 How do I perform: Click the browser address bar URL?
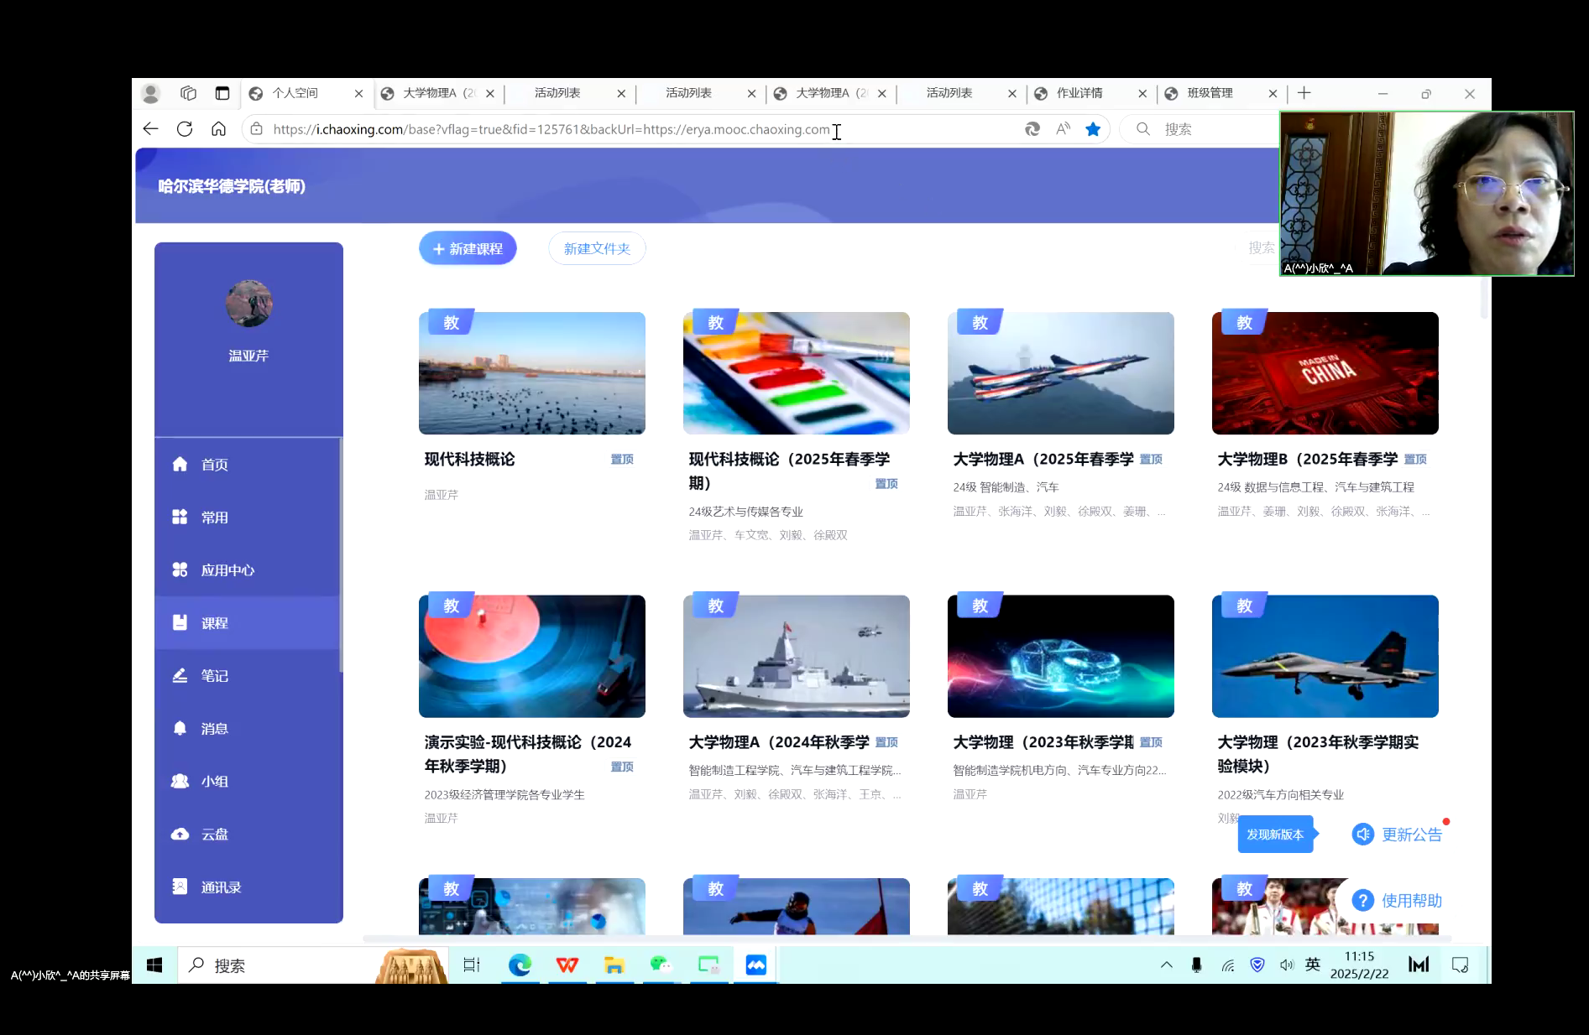[x=551, y=129]
